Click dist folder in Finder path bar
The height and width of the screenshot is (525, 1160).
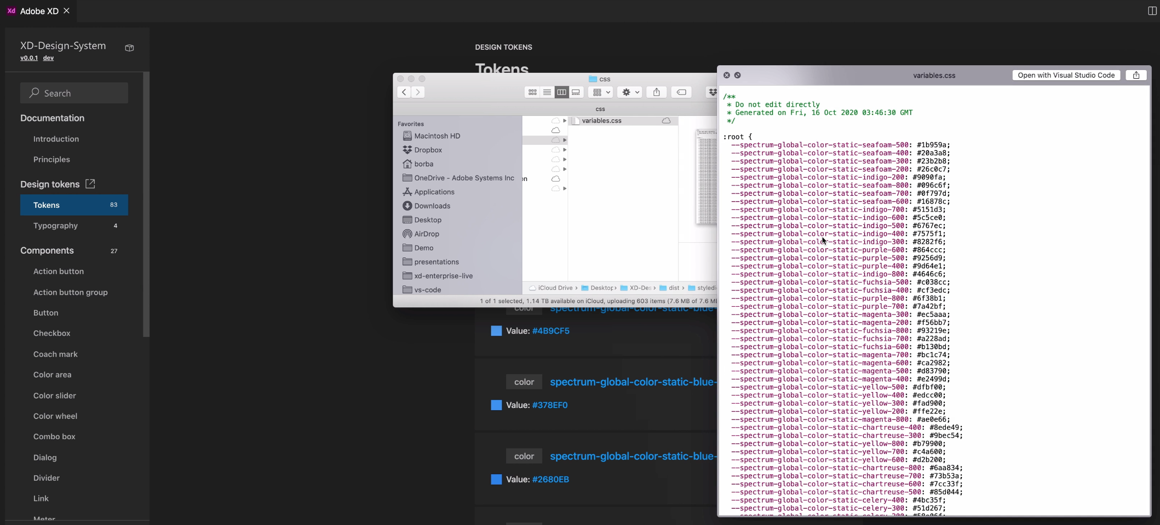669,288
